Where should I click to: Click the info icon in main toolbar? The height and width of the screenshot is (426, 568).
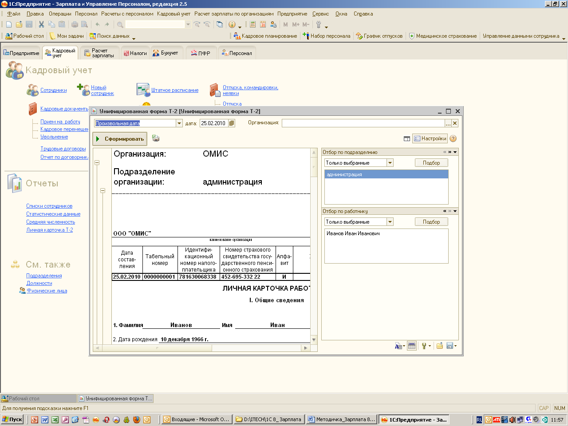[x=232, y=24]
